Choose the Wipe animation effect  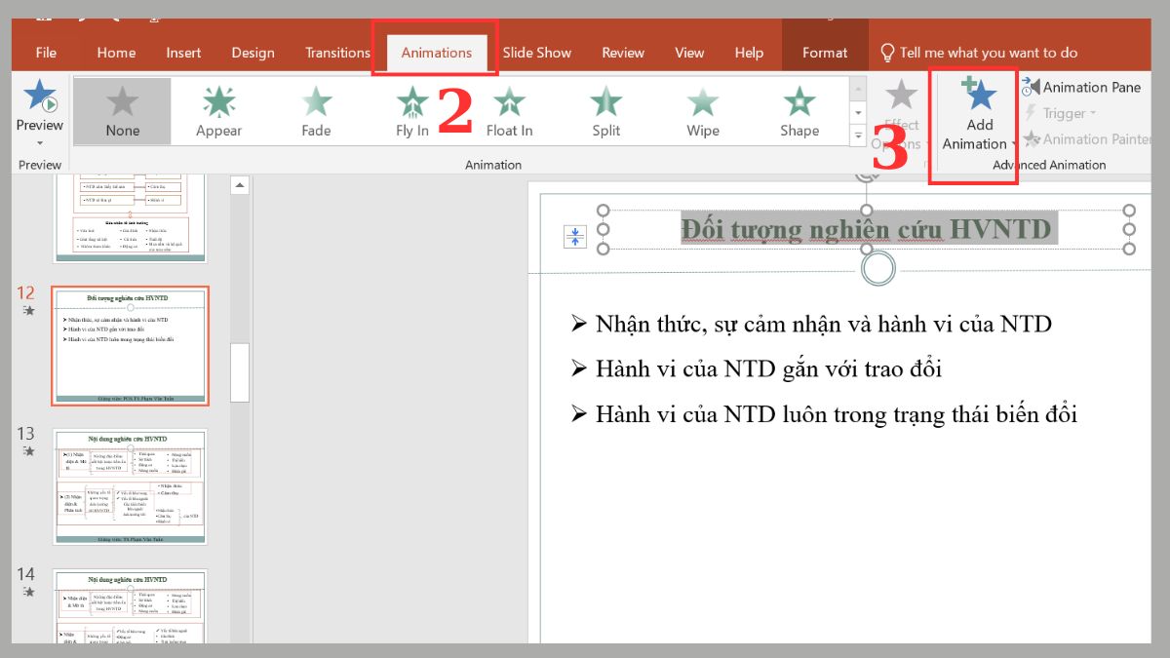pos(701,110)
